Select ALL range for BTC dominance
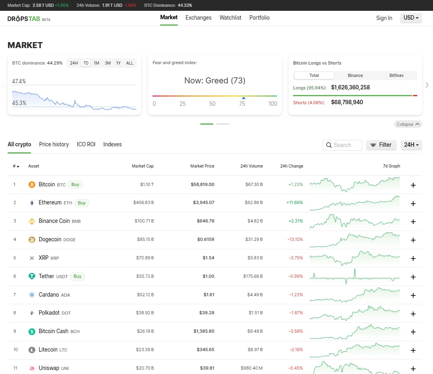433x374 pixels. point(130,63)
